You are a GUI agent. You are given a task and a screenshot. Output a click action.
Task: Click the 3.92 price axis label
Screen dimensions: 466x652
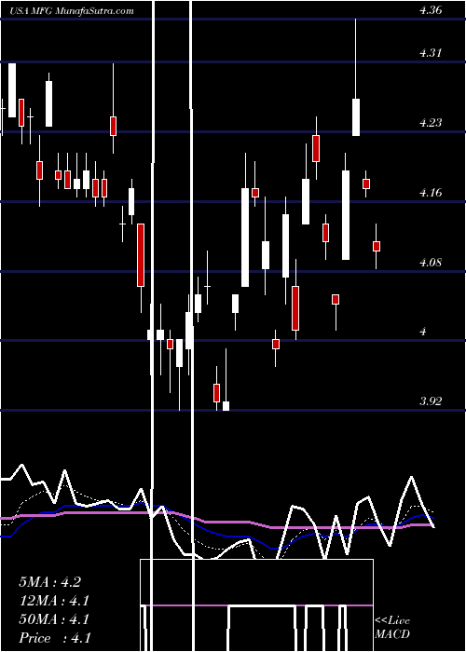(431, 401)
